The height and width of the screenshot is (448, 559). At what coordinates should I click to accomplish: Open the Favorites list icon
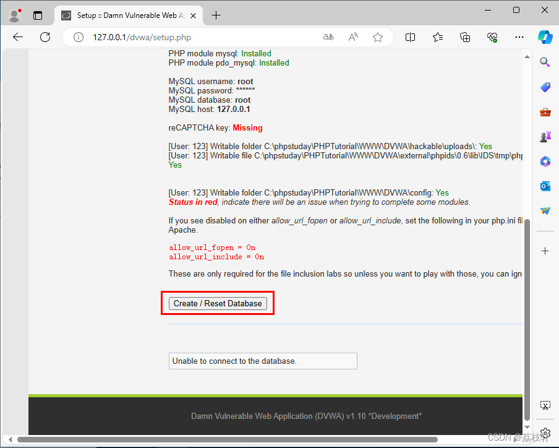[x=438, y=37]
